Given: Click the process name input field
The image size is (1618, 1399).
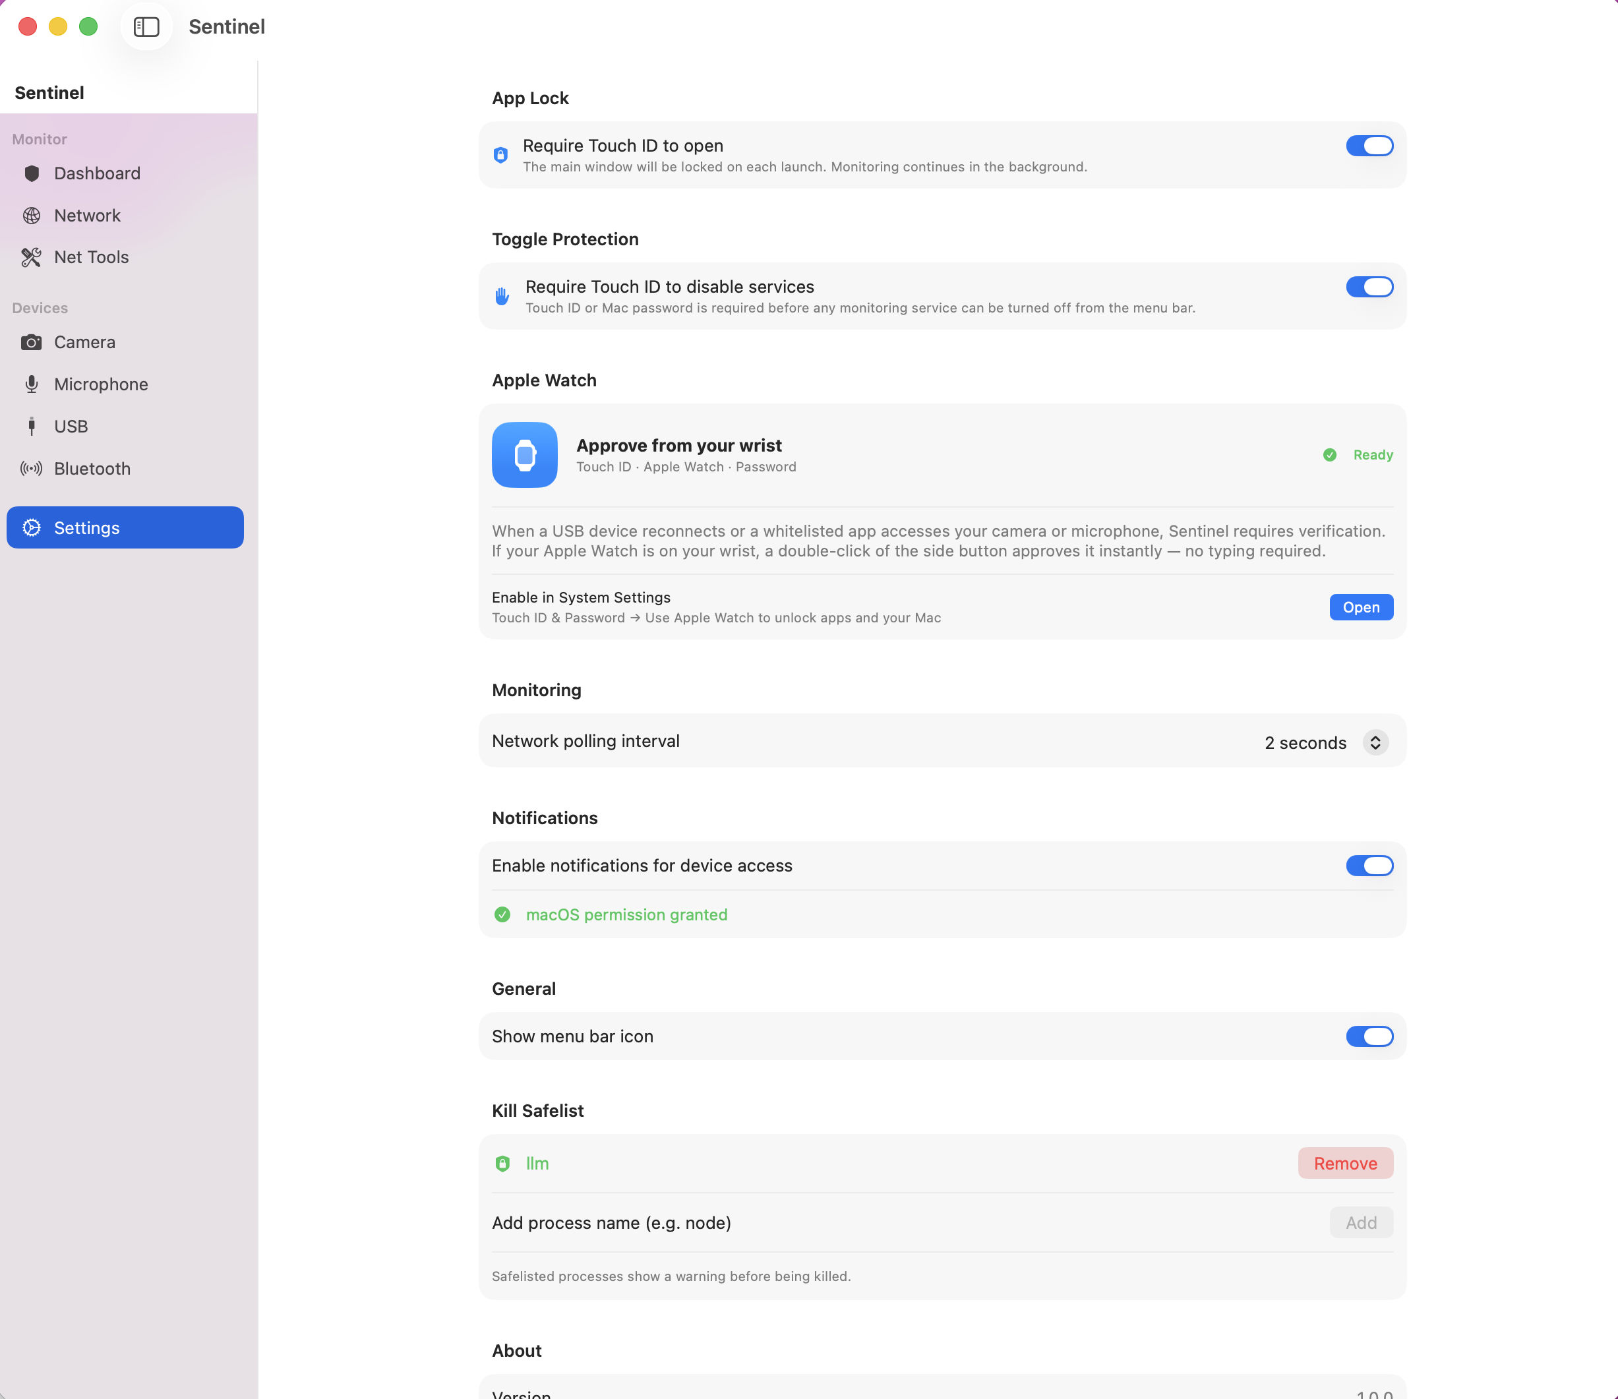Looking at the screenshot, I should click(781, 1222).
